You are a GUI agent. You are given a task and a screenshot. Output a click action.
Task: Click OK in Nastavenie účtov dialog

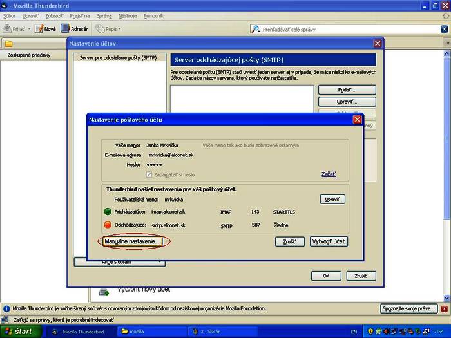click(326, 276)
